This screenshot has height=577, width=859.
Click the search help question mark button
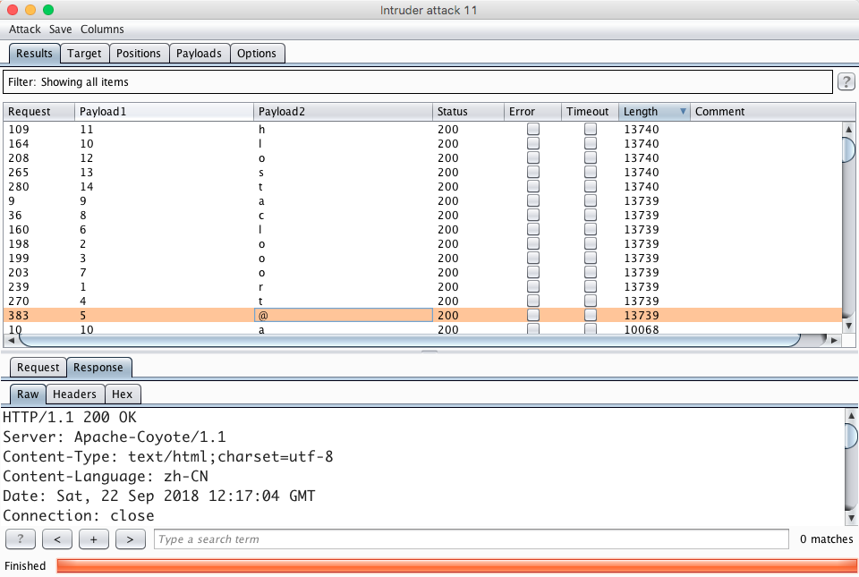coord(21,539)
